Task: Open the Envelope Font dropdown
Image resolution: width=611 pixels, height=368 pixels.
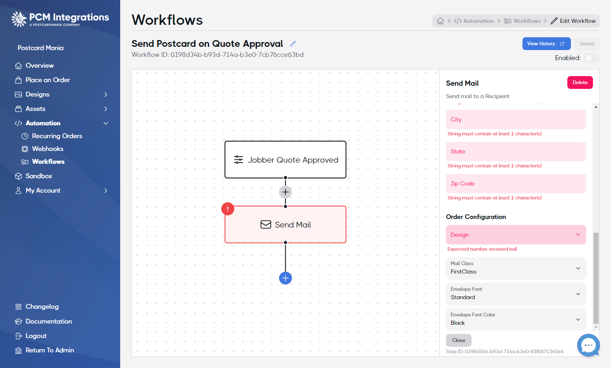Action: [516, 294]
